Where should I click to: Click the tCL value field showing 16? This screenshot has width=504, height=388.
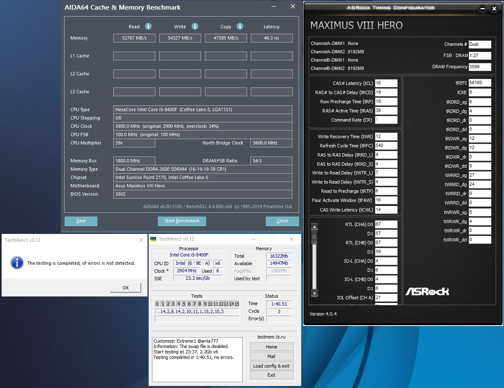point(386,83)
